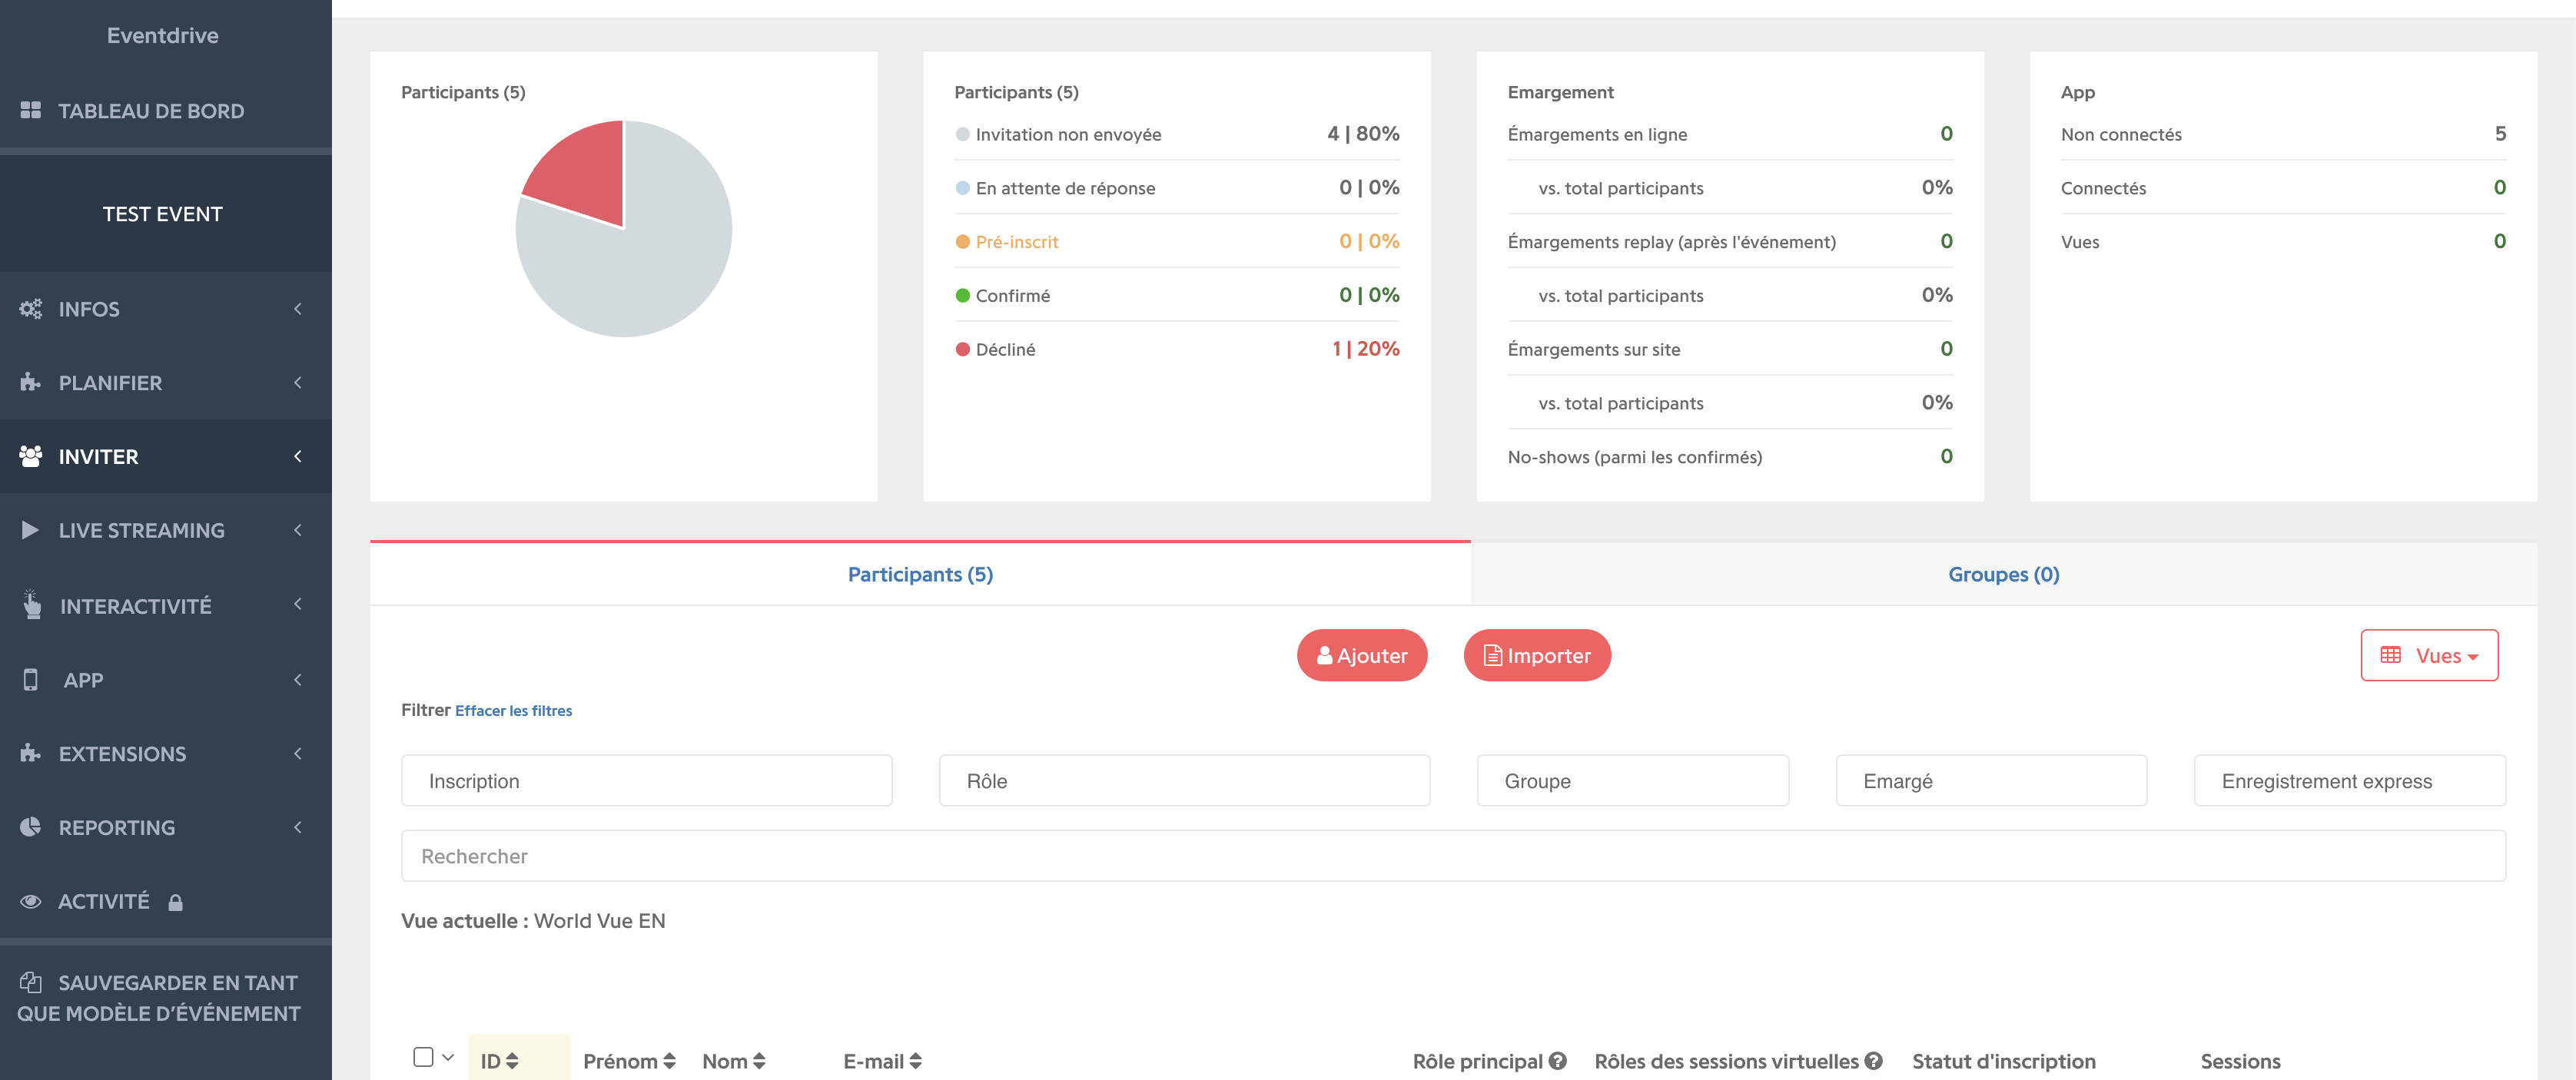
Task: Click the TEST EVENT title
Action: (x=163, y=214)
